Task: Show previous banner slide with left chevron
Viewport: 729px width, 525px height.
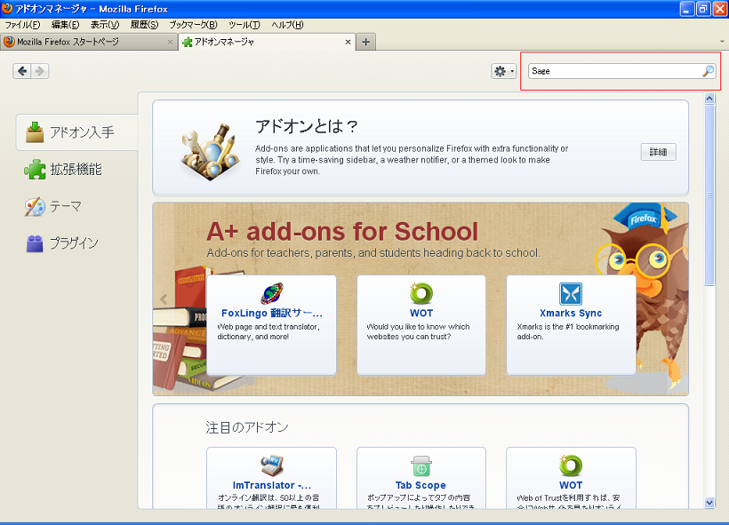Action: [x=164, y=299]
